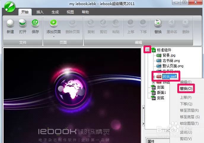
Task: Click the 删除 delete icon in ribbon
Action: click(186, 23)
